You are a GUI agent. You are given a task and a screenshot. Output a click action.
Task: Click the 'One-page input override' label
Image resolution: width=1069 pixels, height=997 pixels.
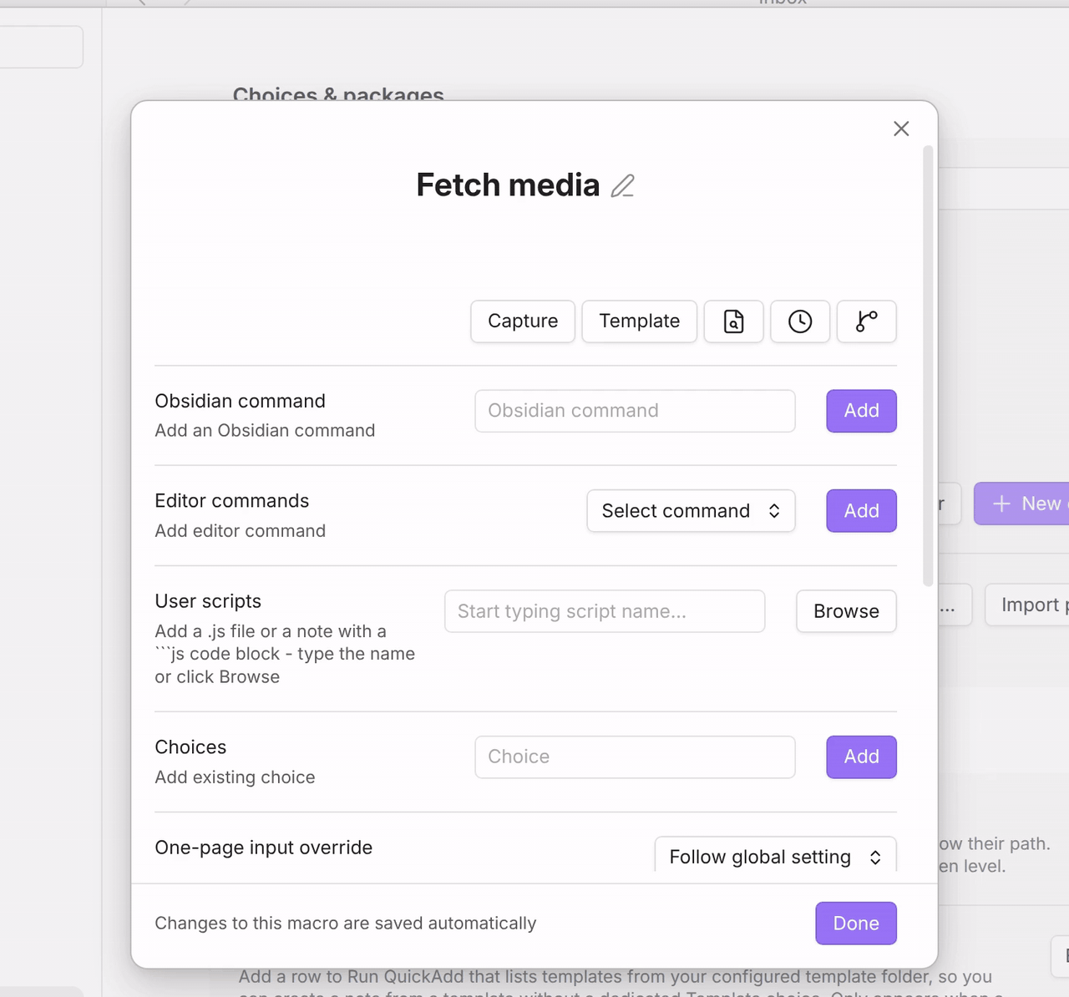pos(264,848)
